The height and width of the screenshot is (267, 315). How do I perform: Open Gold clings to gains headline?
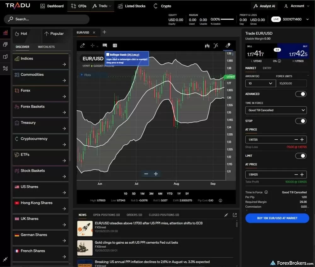136,242
